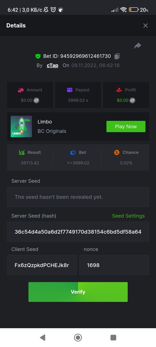156x347 pixels.
Task: Tap the green verified shield icon
Action: point(38,56)
